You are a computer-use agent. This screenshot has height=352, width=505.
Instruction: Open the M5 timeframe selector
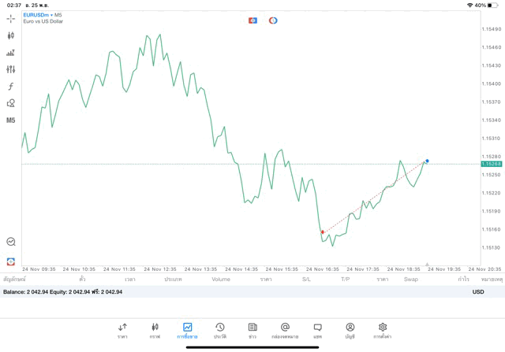(x=10, y=120)
